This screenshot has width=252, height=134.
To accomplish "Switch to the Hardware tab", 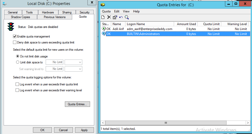I will click(48, 12).
